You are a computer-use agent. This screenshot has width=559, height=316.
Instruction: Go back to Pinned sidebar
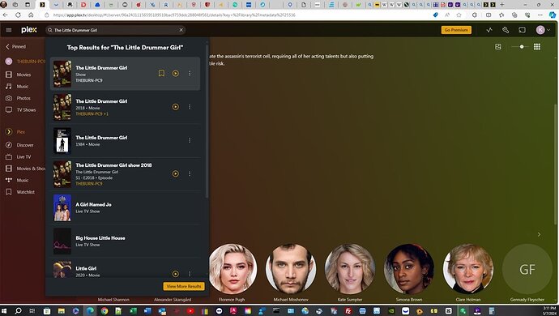[x=15, y=47]
